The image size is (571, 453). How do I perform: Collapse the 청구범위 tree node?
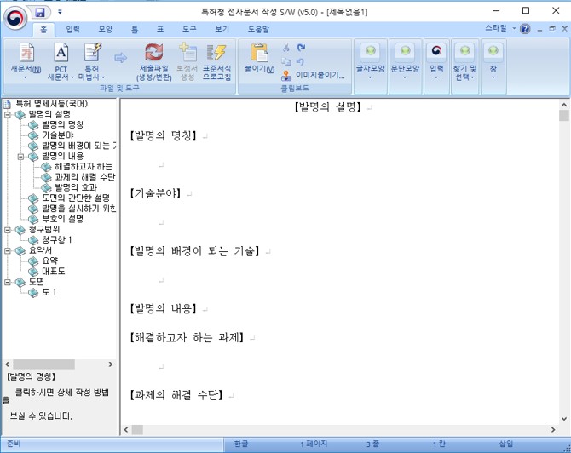(x=8, y=230)
